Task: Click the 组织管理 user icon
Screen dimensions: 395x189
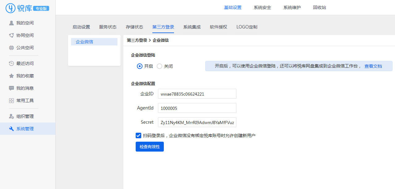Action: click(11, 116)
